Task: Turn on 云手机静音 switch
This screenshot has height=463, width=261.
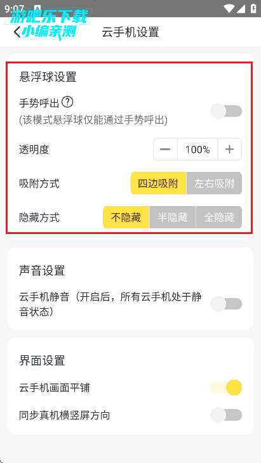Action: (226, 304)
